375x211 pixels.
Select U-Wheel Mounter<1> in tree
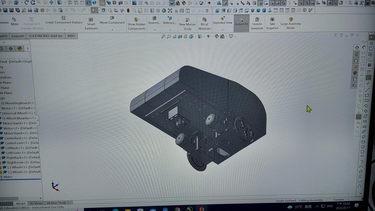[19, 118]
